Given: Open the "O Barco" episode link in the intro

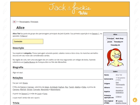Looking at the screenshot, I should click(x=24, y=36).
